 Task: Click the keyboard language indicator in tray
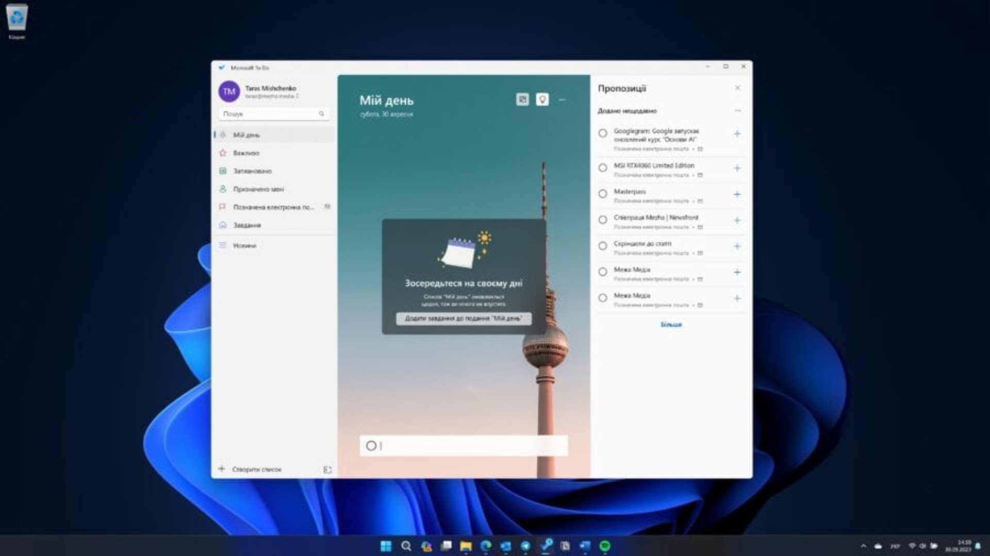(895, 547)
